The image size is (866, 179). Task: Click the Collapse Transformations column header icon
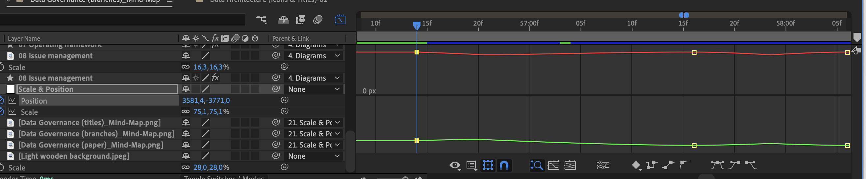click(196, 38)
